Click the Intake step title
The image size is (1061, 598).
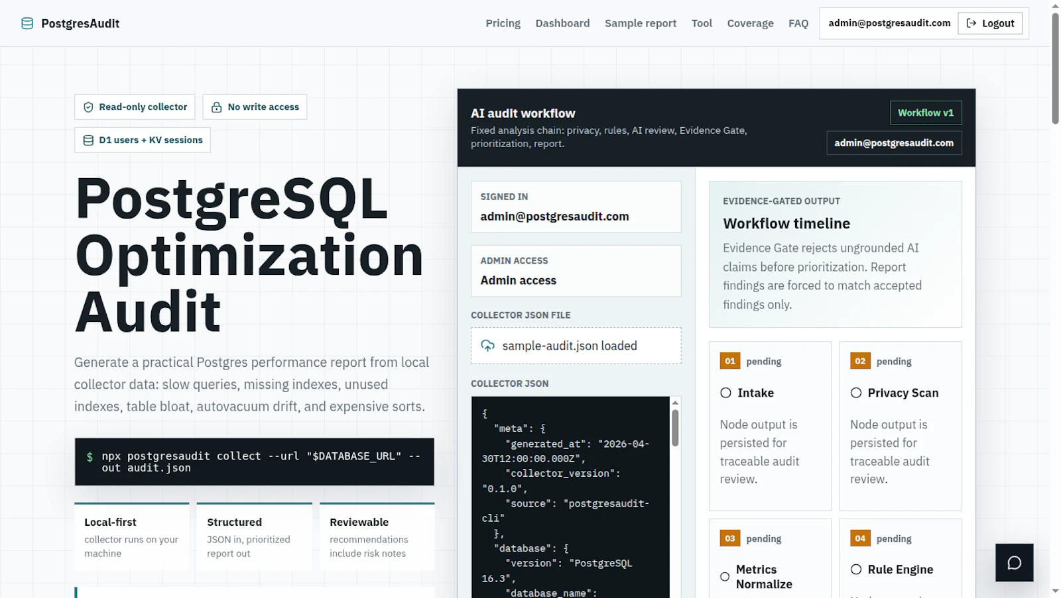pos(755,393)
